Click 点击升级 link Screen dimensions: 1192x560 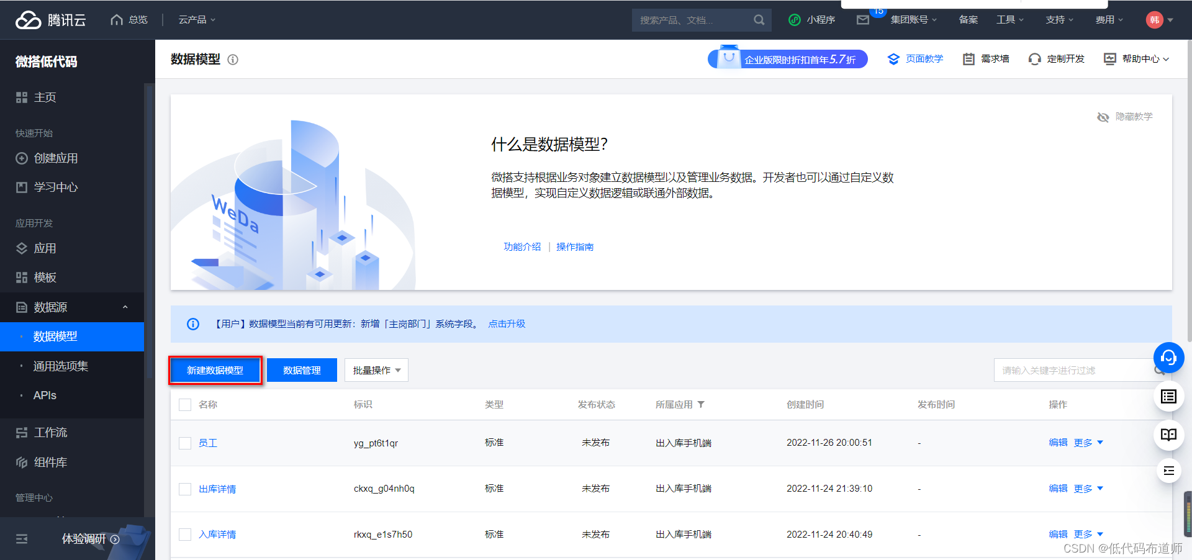tap(507, 324)
